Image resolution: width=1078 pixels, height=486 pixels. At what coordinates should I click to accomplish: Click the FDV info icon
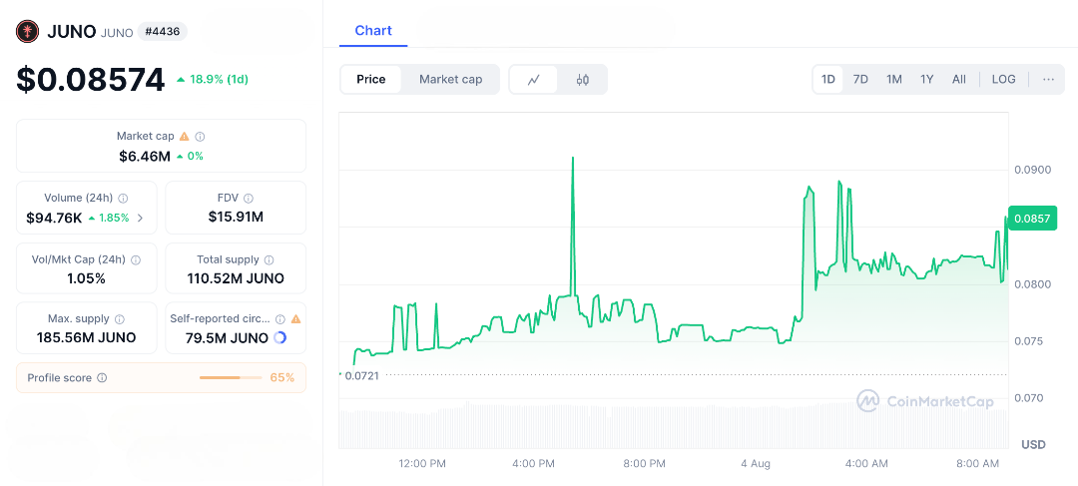point(249,198)
